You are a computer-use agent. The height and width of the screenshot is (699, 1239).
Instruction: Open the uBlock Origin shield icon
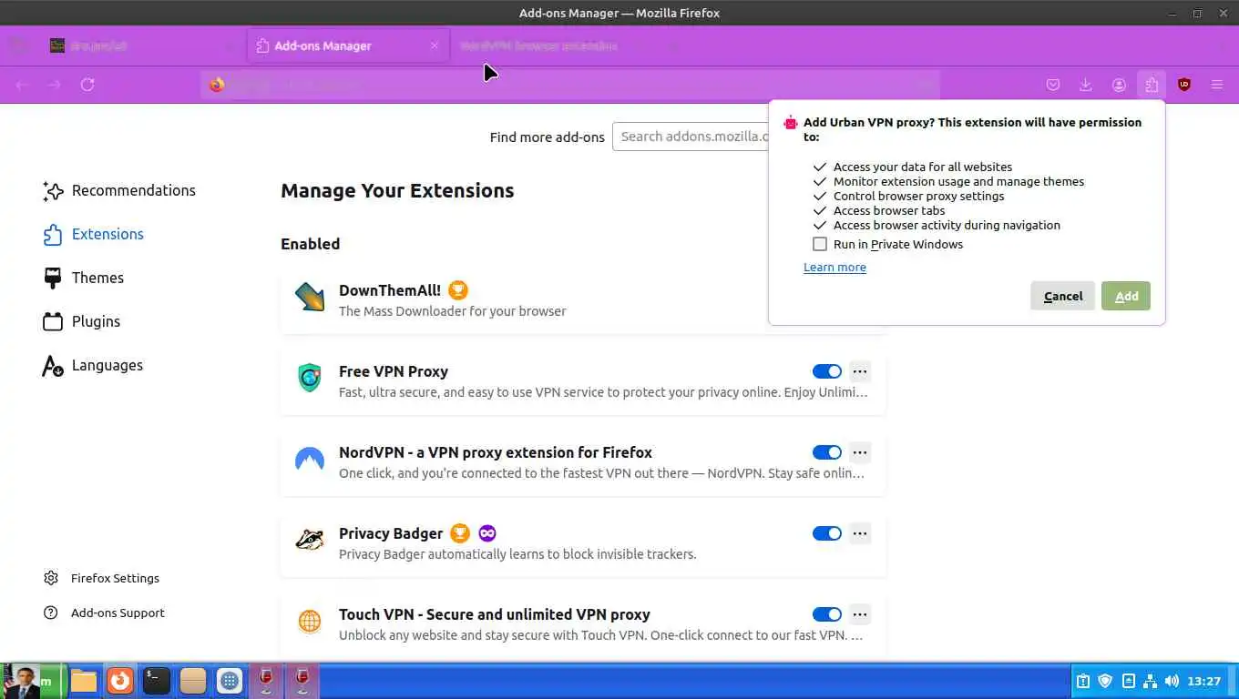[x=1184, y=85]
